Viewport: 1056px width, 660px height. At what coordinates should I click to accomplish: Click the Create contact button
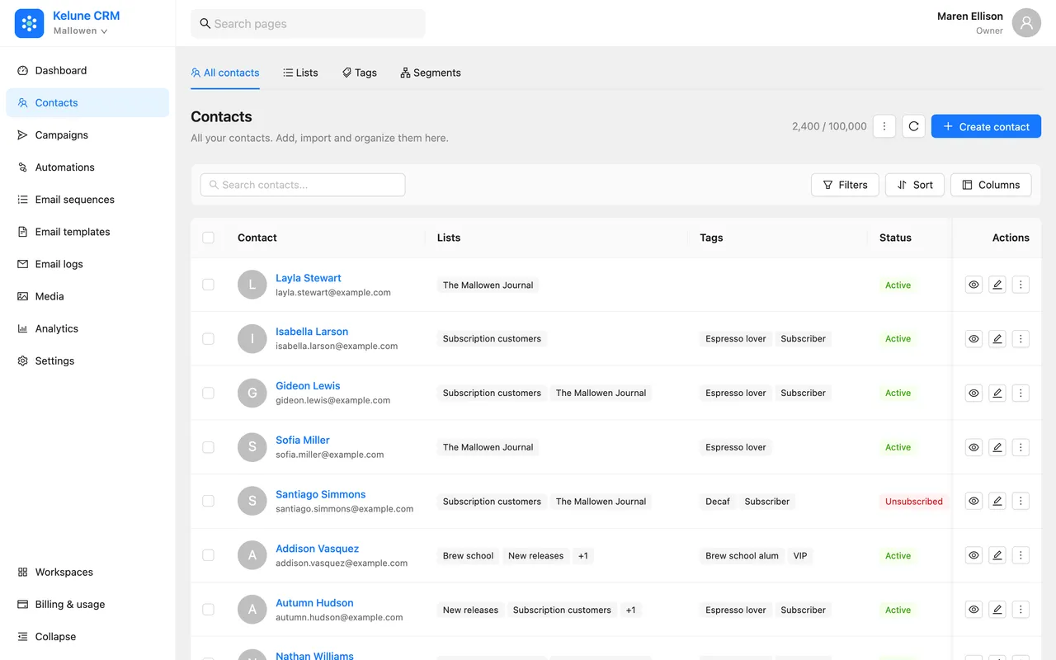[986, 126]
